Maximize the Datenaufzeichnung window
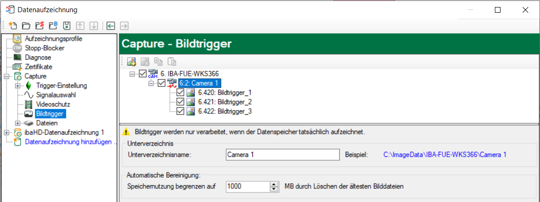 (x=497, y=10)
